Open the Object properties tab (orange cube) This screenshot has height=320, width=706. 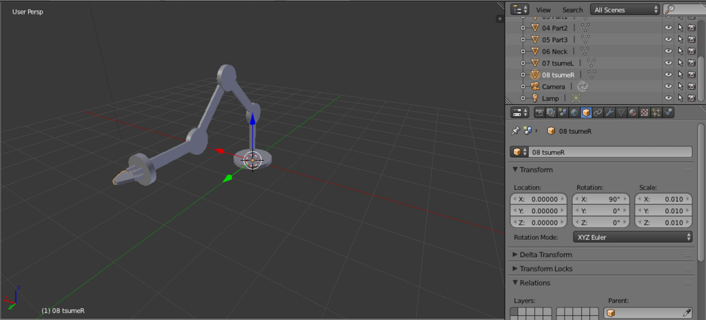point(586,112)
